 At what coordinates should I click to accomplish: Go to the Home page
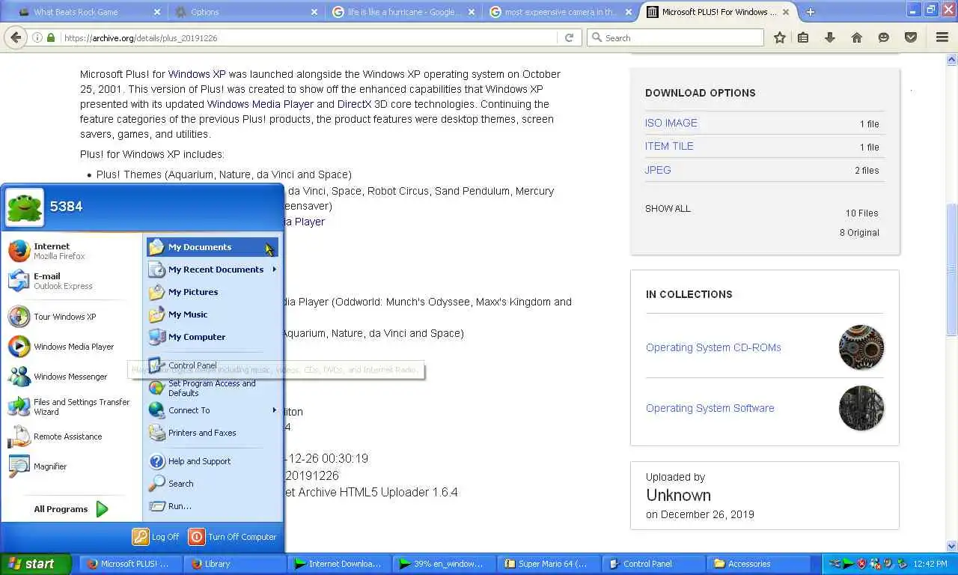(x=857, y=37)
